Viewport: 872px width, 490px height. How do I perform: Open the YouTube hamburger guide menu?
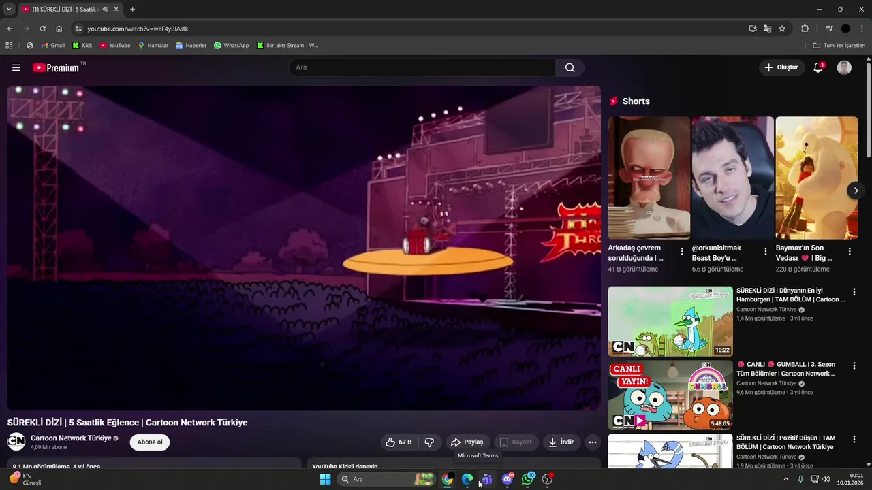click(x=16, y=67)
